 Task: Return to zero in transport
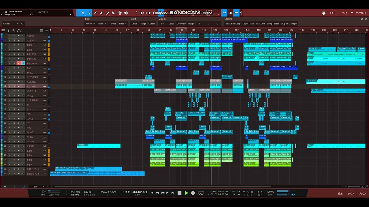pyautogui.click(x=172, y=193)
